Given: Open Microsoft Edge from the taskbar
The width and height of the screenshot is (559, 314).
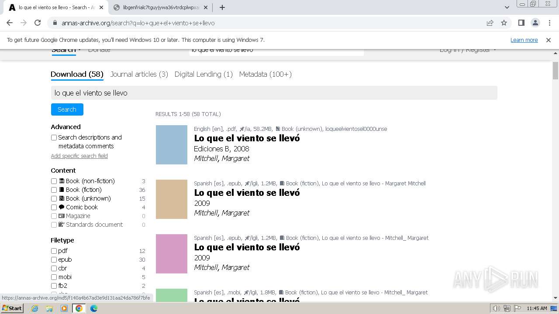Looking at the screenshot, I should [93, 308].
